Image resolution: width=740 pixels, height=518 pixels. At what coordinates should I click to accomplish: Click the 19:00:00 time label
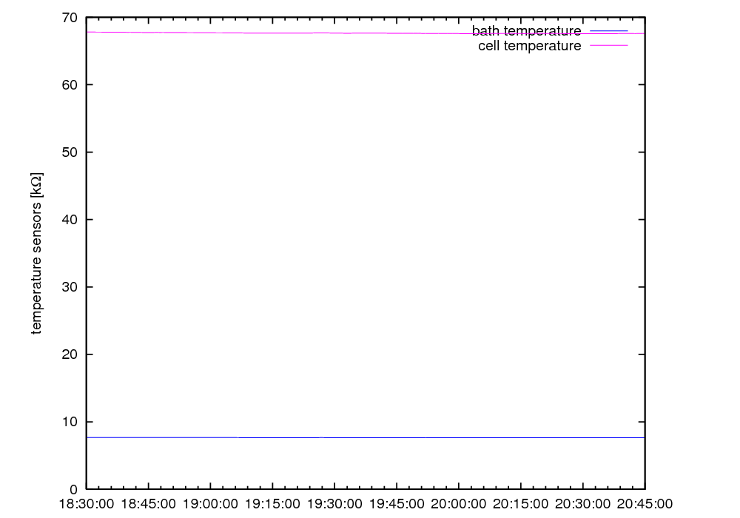point(211,504)
